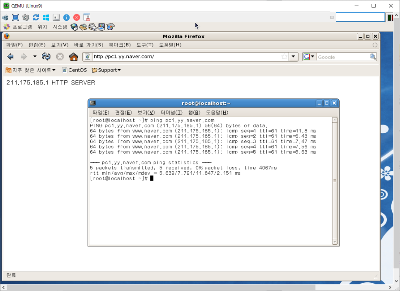Image resolution: width=400 pixels, height=291 pixels.
Task: Click the page identity icon in URL bar
Action: click(x=87, y=57)
